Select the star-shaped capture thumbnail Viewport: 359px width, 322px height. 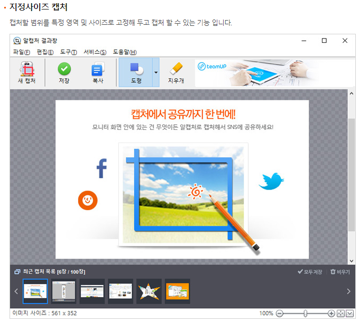coord(149,291)
